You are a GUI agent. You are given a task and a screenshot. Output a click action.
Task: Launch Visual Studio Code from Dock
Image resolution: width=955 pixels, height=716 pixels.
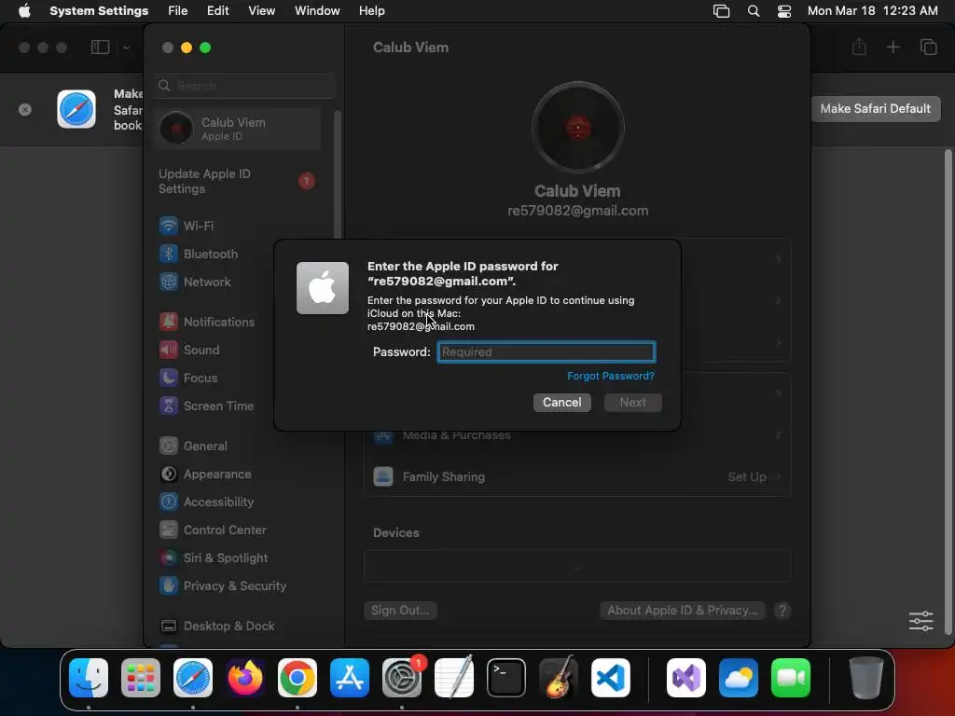pyautogui.click(x=611, y=678)
